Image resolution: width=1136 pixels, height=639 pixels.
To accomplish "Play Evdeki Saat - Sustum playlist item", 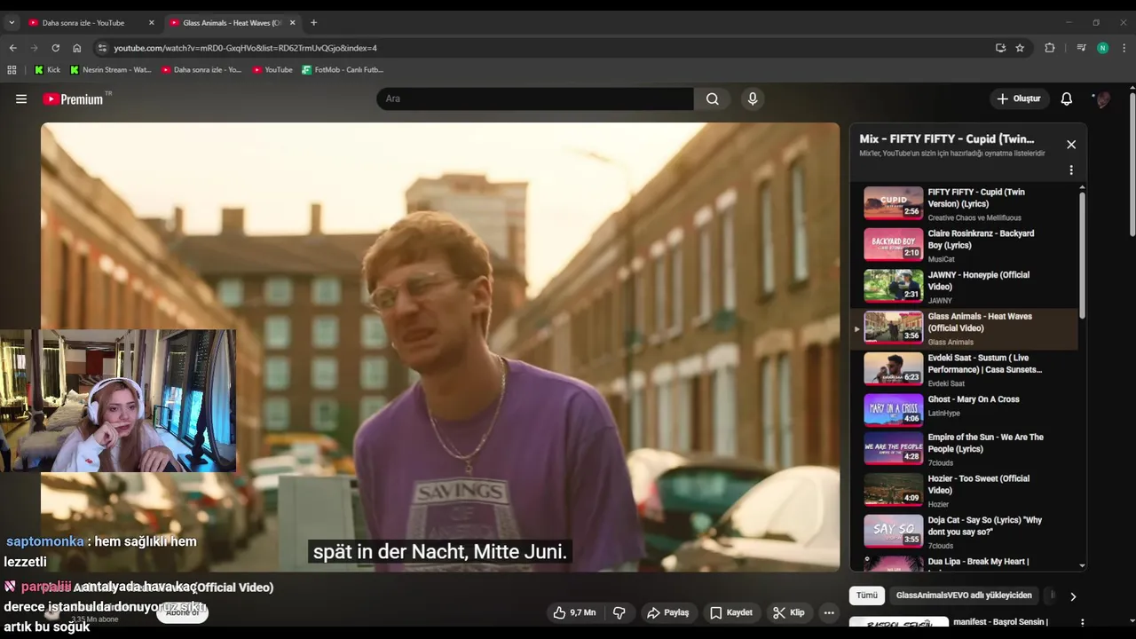I will click(x=966, y=369).
